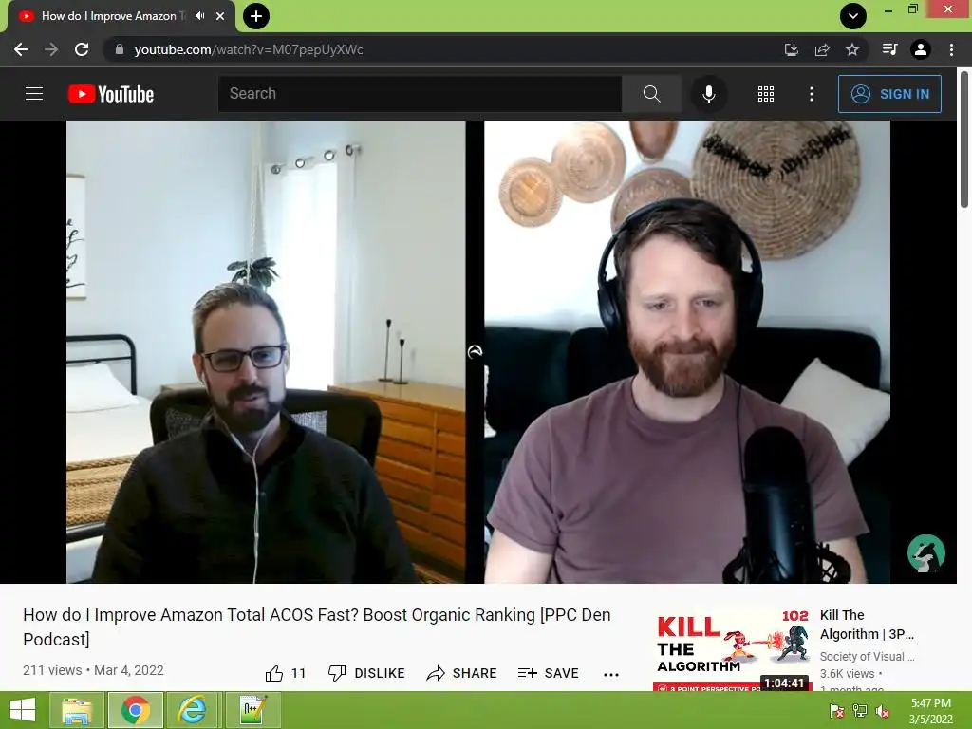Go to YouTube home via logo
The height and width of the screenshot is (729, 972).
click(111, 94)
